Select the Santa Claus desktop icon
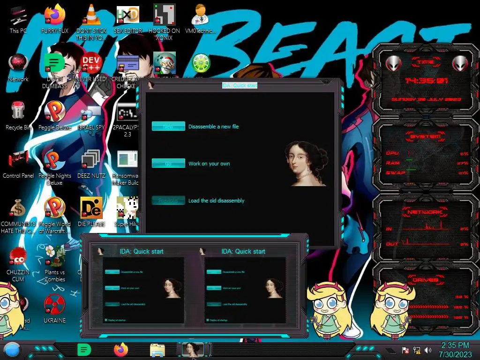This screenshot has height=360, width=480. point(164,64)
